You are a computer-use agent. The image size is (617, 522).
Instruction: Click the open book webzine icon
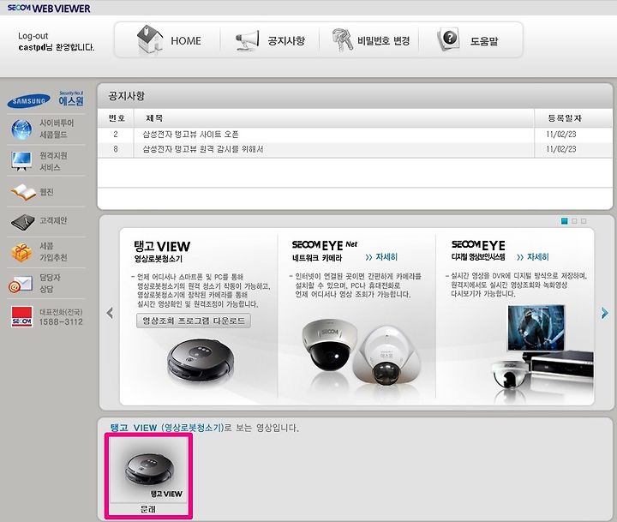click(23, 192)
